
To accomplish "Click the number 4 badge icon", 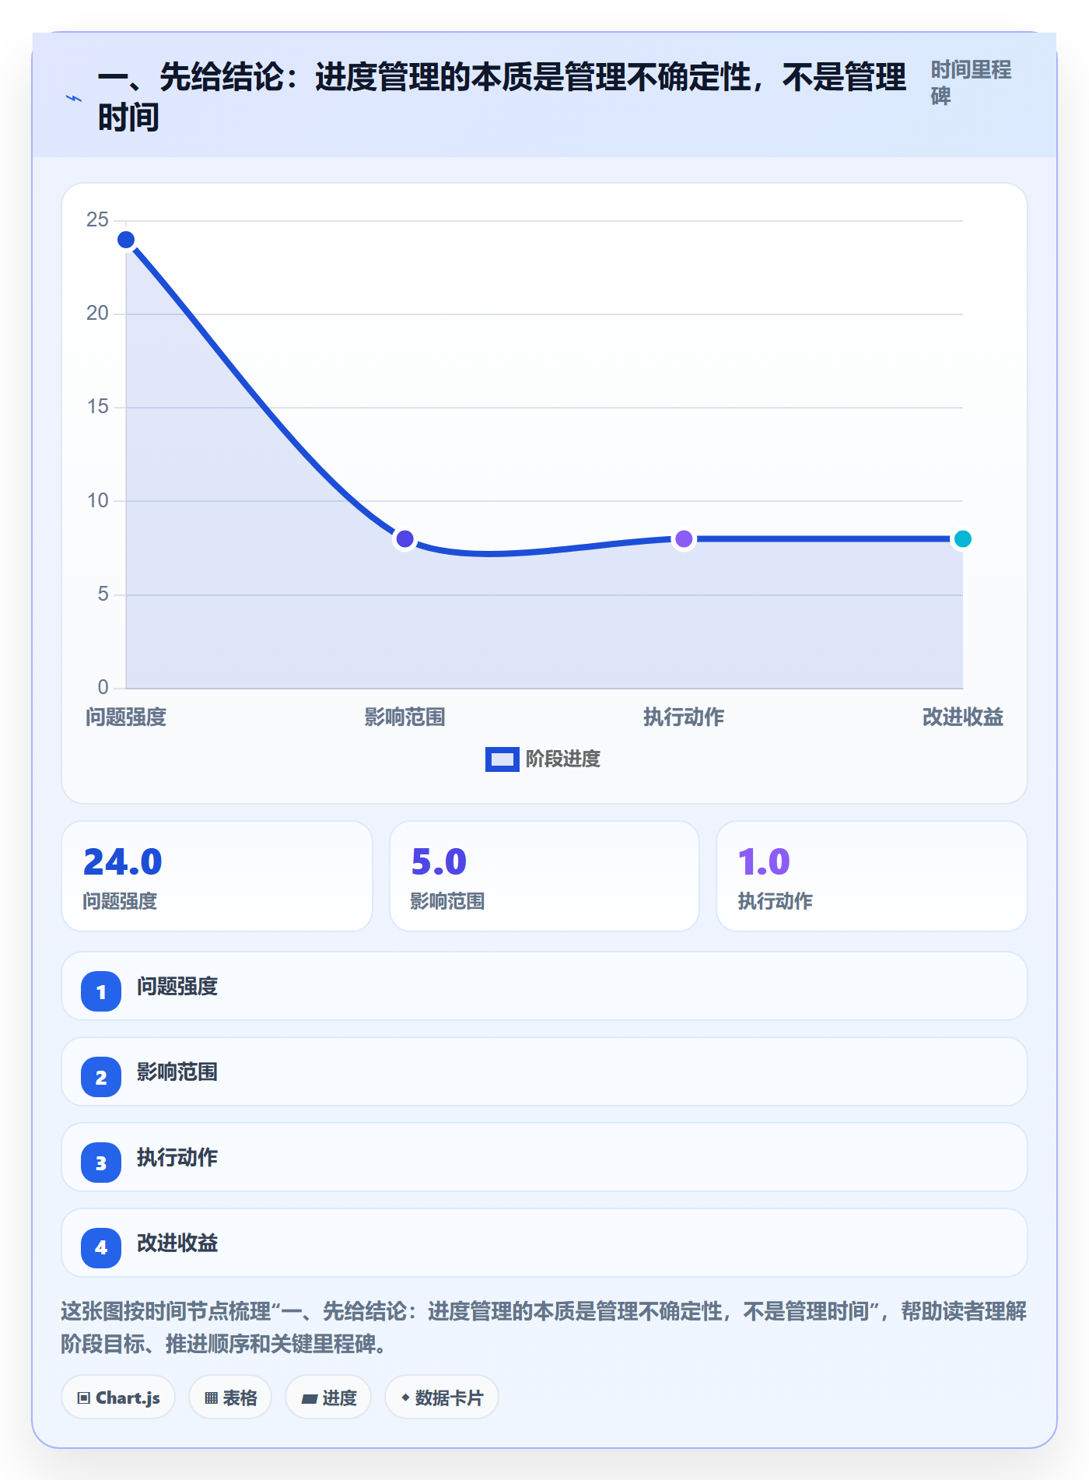I will point(101,1248).
